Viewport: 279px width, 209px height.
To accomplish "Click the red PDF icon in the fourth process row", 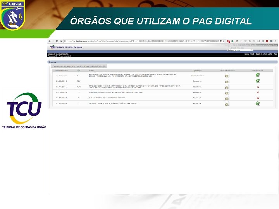I will coord(258,93).
